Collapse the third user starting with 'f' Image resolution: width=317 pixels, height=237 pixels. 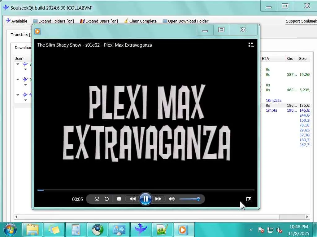(x=18, y=95)
